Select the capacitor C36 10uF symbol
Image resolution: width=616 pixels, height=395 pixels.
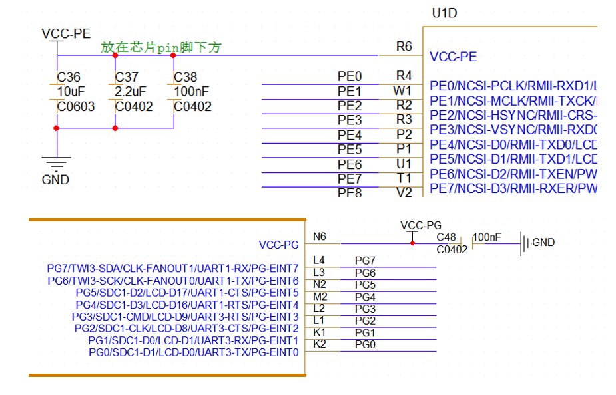57,92
